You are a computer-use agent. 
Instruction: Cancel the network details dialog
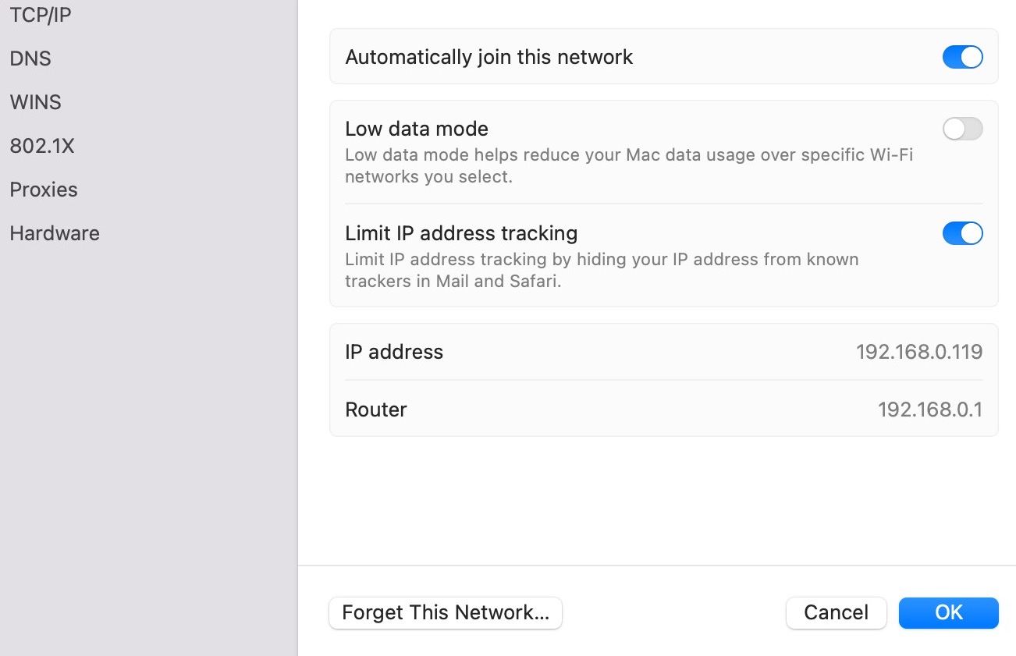(836, 613)
